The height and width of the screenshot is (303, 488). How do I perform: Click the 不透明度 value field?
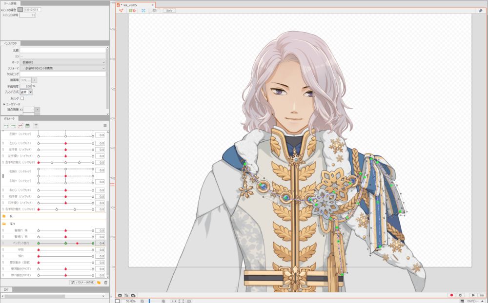click(26, 86)
